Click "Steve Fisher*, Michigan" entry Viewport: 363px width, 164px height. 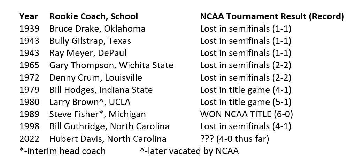coord(98,114)
